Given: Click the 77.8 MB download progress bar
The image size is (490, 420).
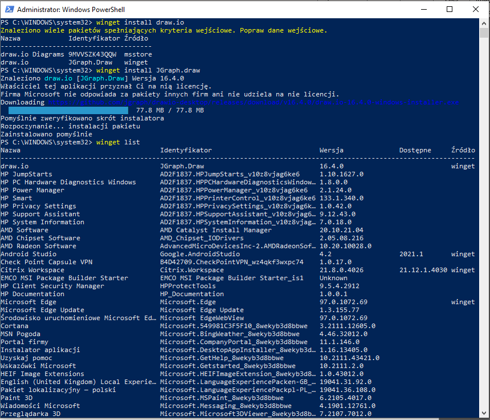Looking at the screenshot, I should 68,110.
